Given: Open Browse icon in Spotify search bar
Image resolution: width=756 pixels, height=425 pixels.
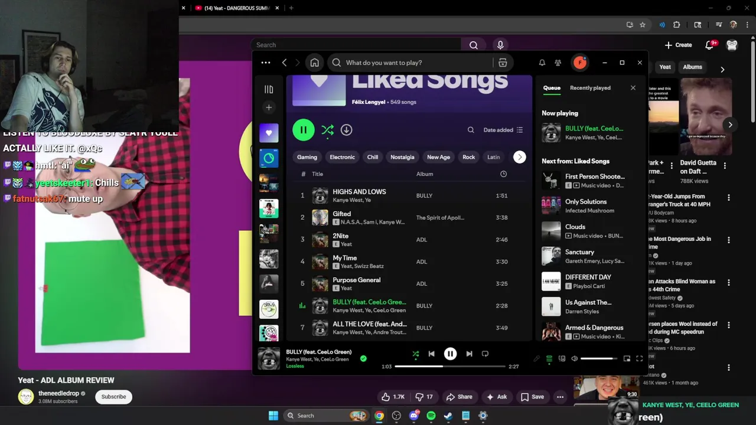Looking at the screenshot, I should (x=503, y=63).
